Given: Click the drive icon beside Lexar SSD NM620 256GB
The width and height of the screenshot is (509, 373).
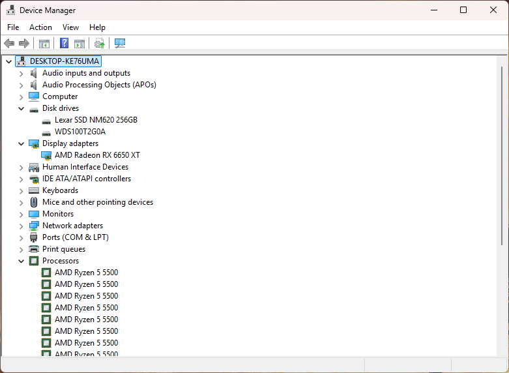Looking at the screenshot, I should [46, 121].
